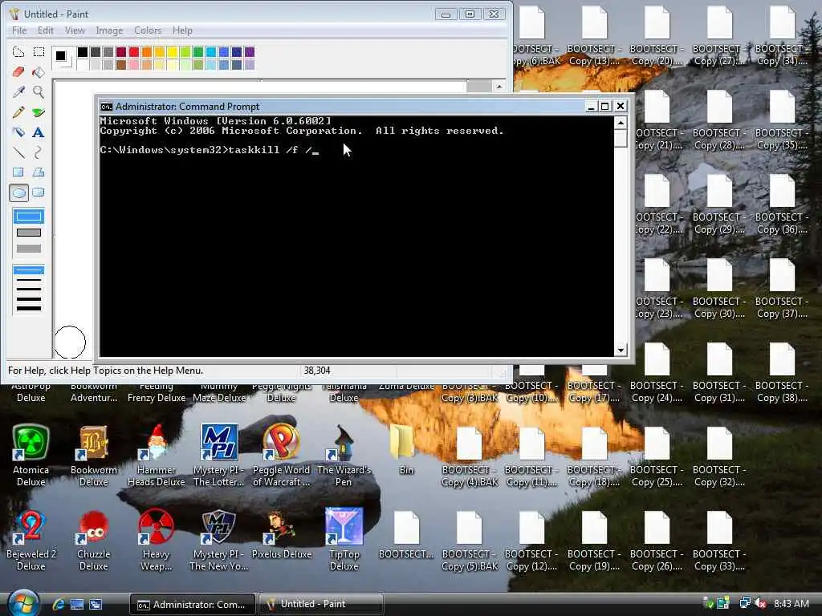Select the Rectangle shape tool in Paint
The width and height of the screenshot is (822, 616).
[18, 172]
